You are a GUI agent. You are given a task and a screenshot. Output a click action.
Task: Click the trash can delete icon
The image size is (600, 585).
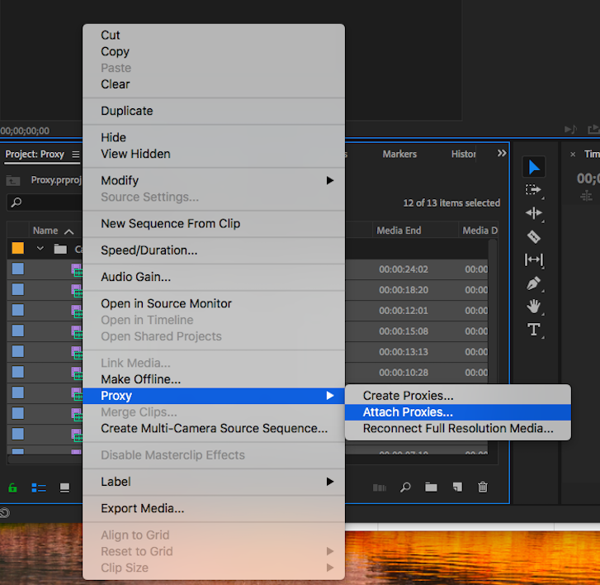pyautogui.click(x=483, y=487)
